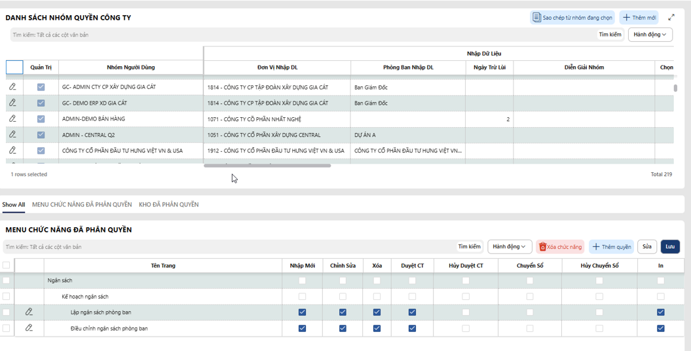
Task: Click edit pencil for Điều chỉnh ngân sách phòng ban
Action: point(29,327)
